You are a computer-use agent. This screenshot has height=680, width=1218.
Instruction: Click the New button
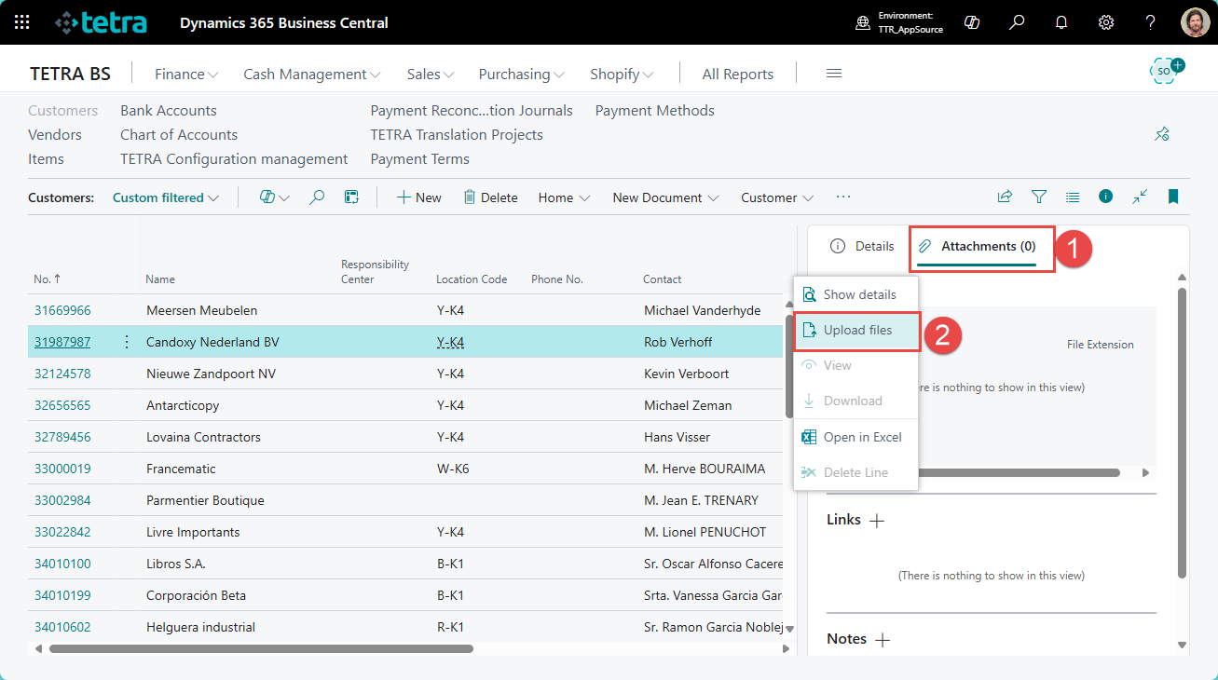419,197
